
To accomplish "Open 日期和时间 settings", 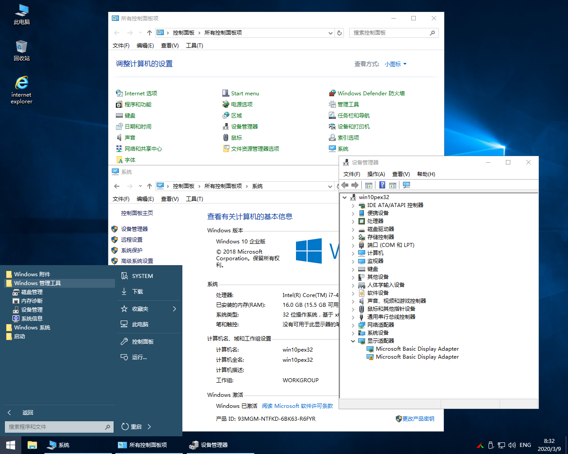I will 134,126.
